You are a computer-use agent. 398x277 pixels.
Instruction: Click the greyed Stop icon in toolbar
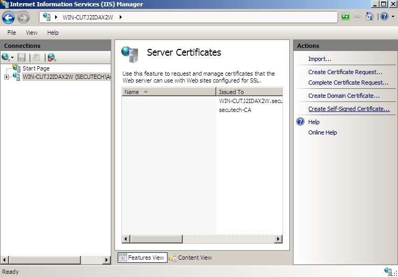(x=358, y=17)
